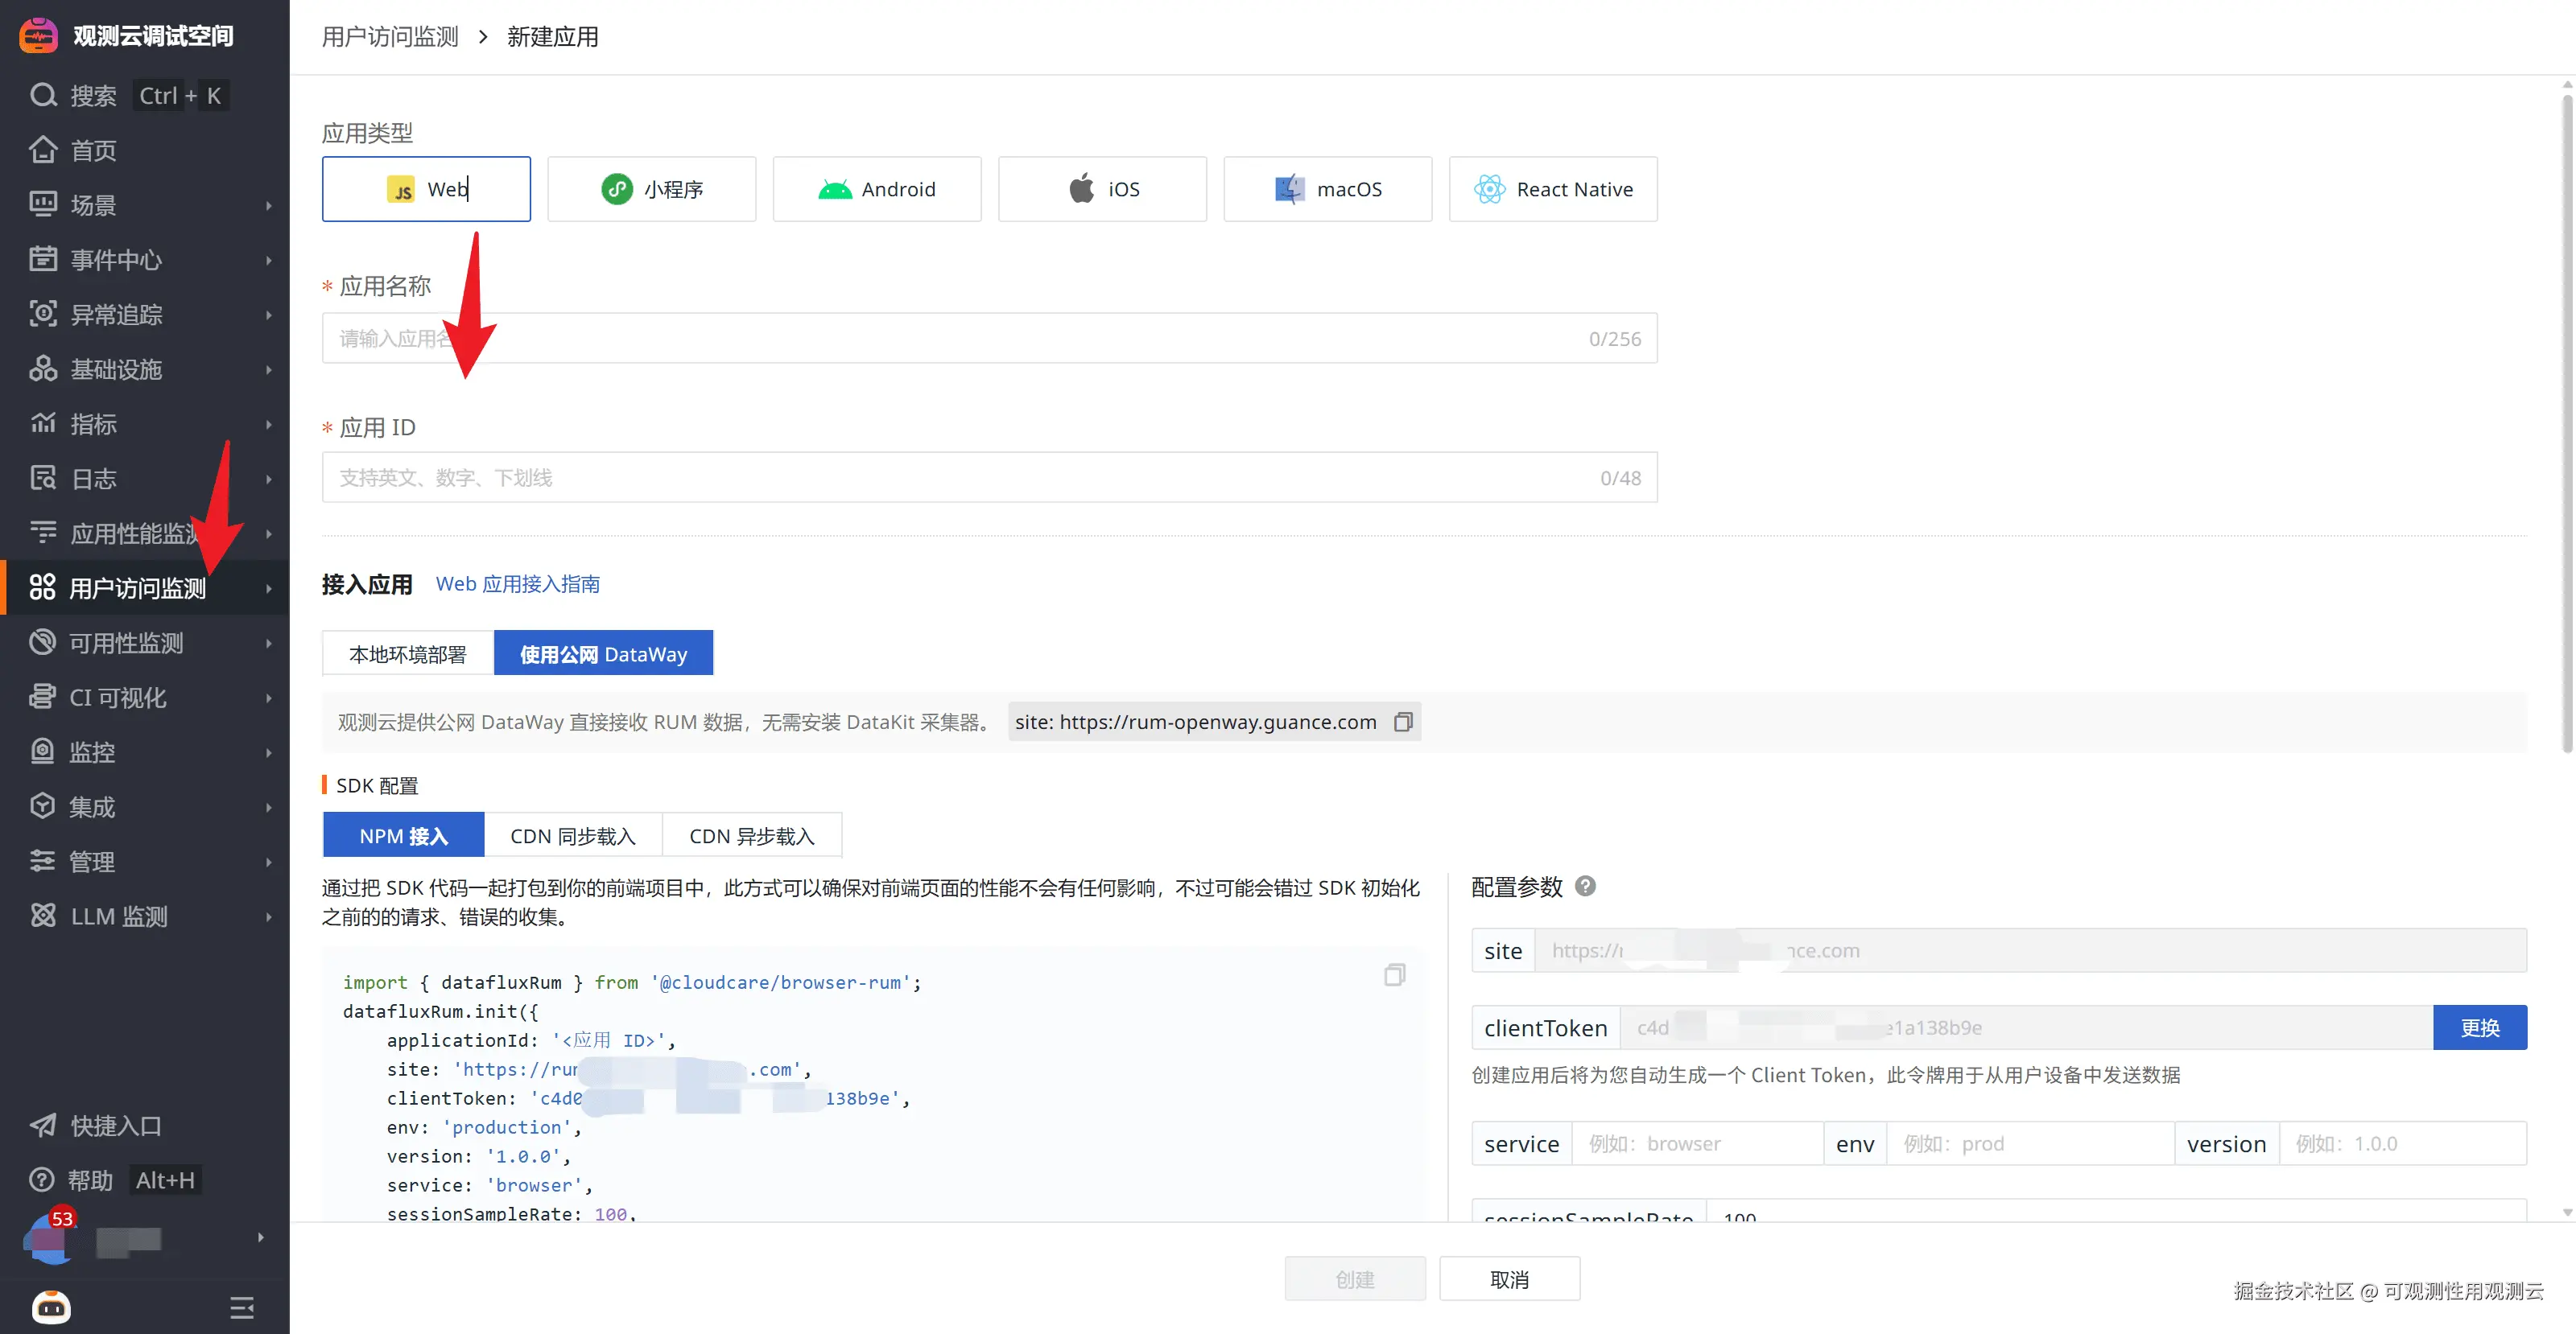This screenshot has width=2576, height=1334.
Task: Click the vertical page scrollbar
Action: click(x=2566, y=420)
